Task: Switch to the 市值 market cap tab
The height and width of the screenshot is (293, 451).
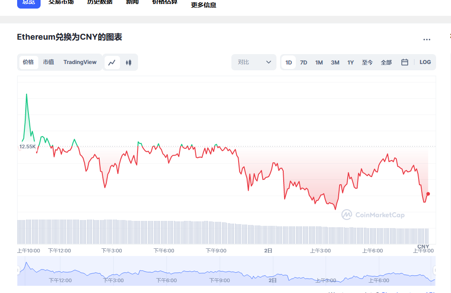Action: pos(49,62)
